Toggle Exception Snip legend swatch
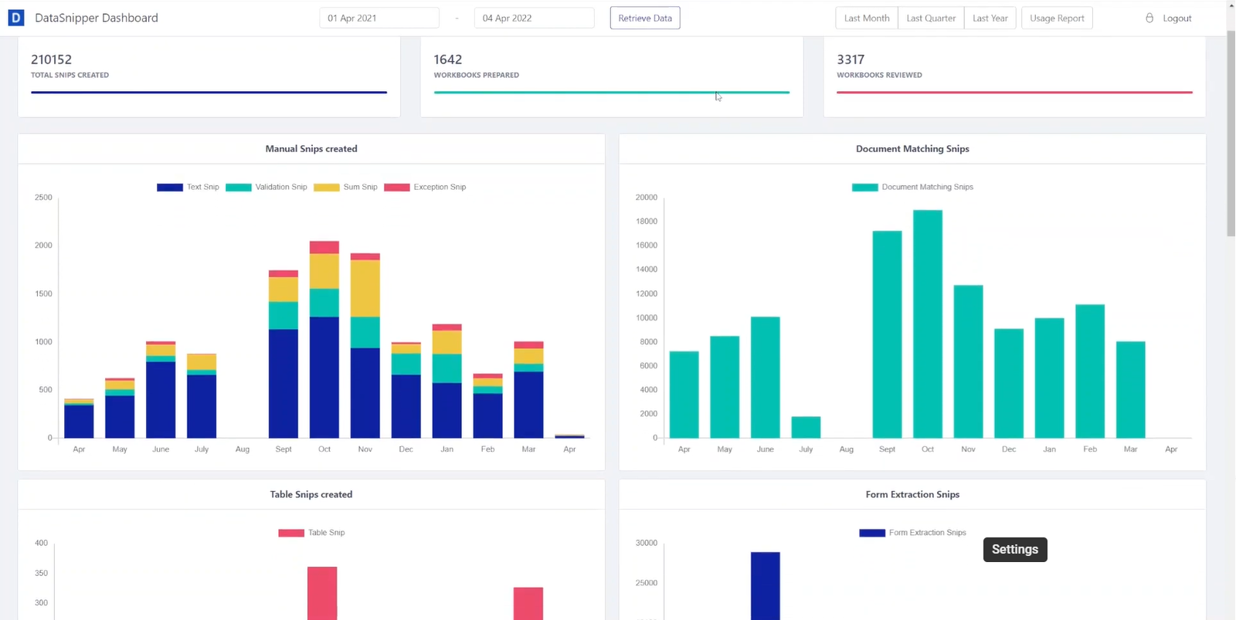Screen dimensions: 1236x620 click(397, 187)
